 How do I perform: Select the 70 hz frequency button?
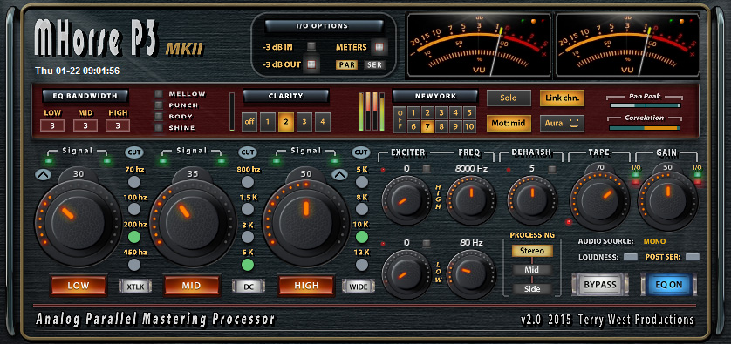pos(134,181)
